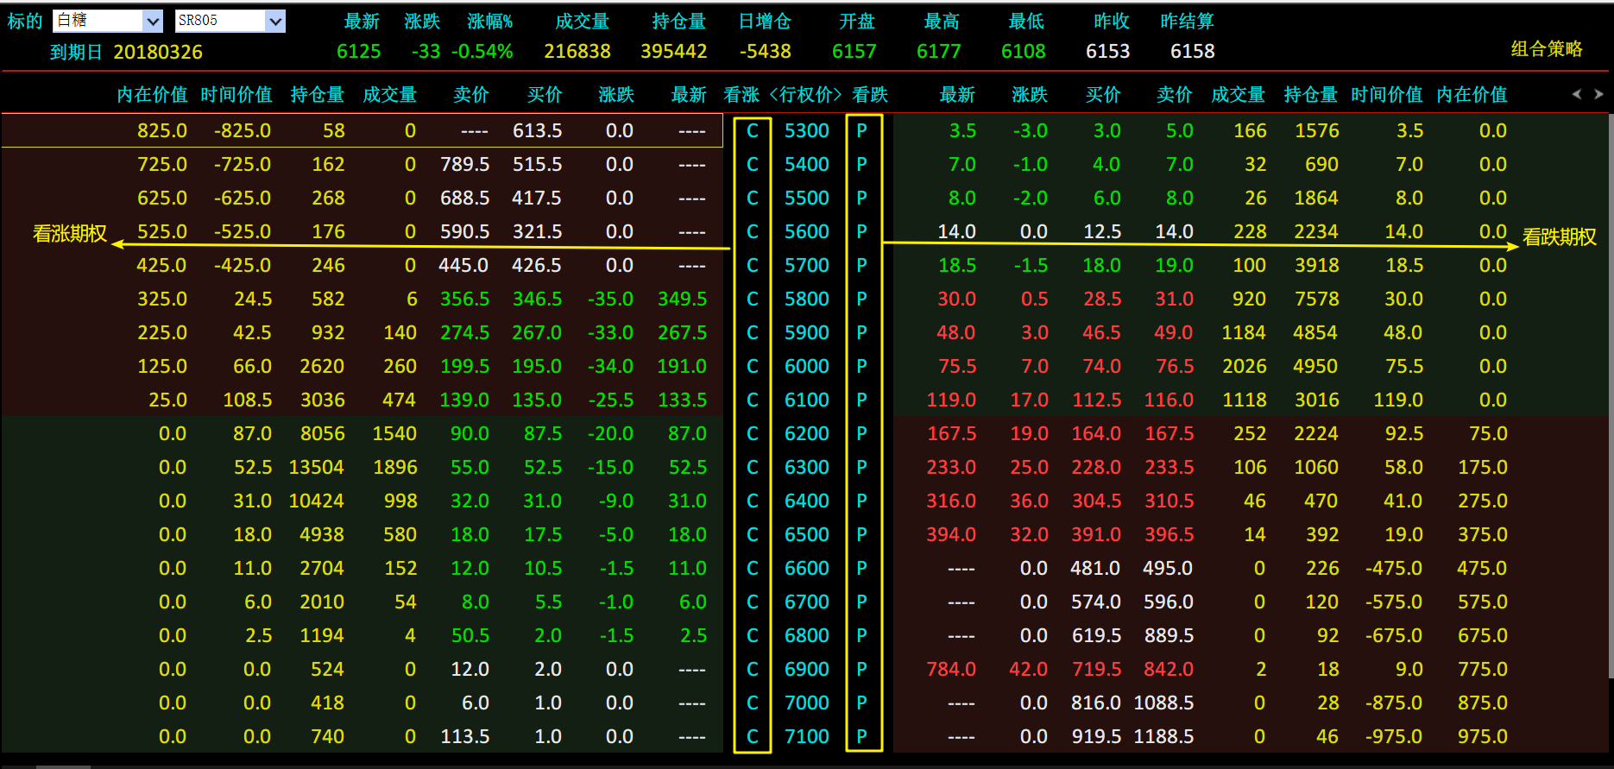
Task: Click the left 成交量 column header
Action: pyautogui.click(x=390, y=95)
